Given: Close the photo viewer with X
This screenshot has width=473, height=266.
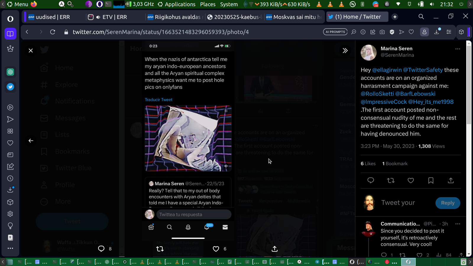Looking at the screenshot, I should pyautogui.click(x=31, y=51).
